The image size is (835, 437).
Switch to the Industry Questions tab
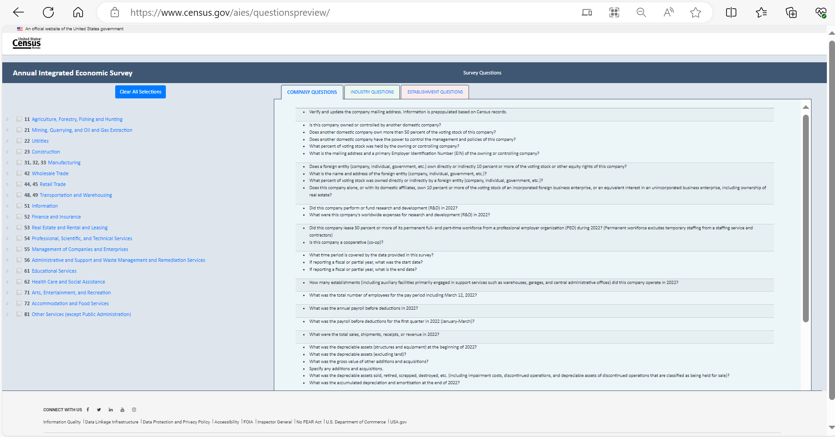(372, 92)
